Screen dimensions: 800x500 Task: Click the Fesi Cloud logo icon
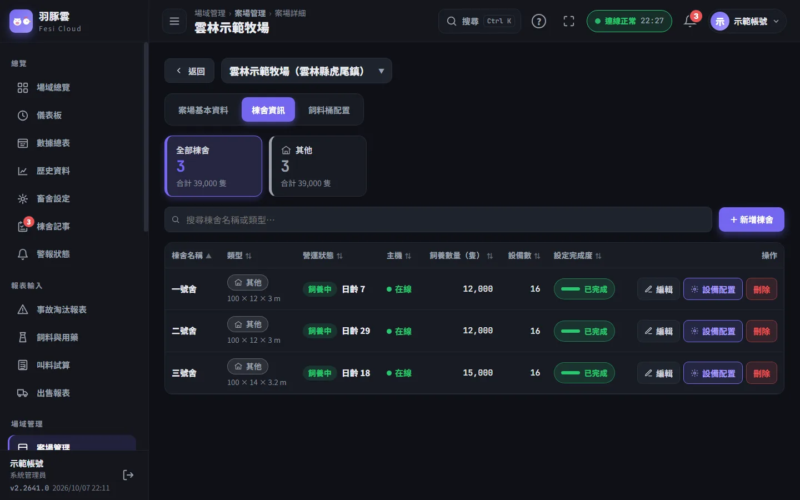(21, 21)
